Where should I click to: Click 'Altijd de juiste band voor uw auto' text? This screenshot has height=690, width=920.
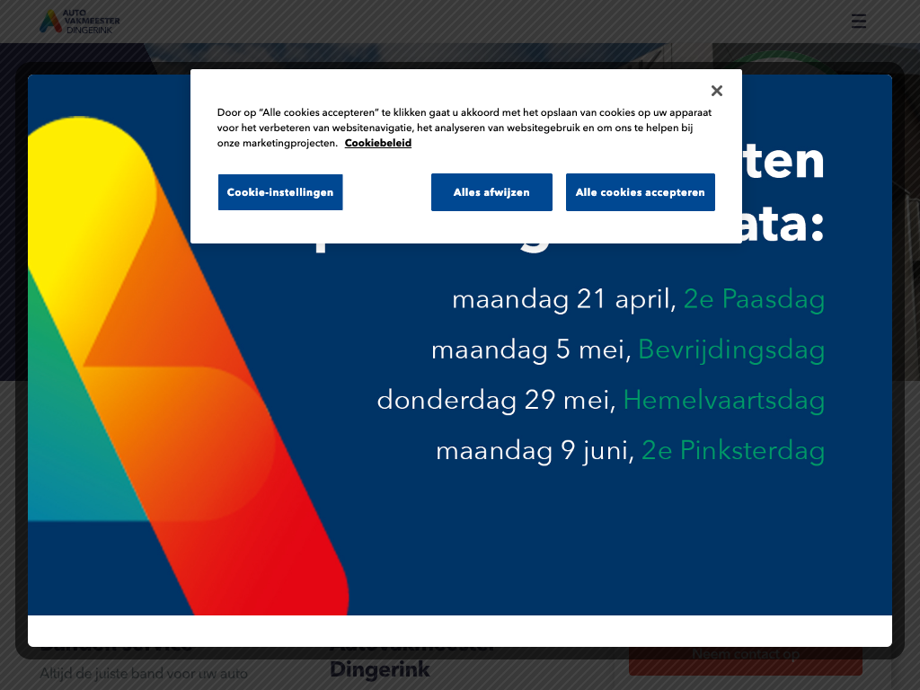[x=144, y=674]
